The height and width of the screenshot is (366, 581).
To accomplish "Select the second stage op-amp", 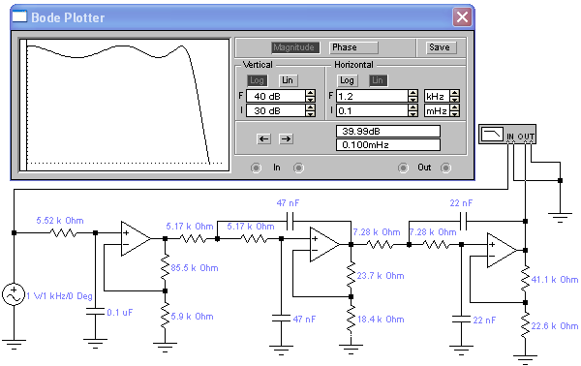I will [x=324, y=245].
